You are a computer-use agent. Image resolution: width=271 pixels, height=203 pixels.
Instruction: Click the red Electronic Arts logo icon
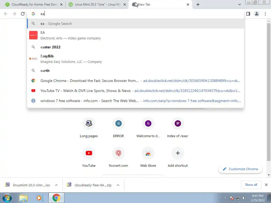point(33,35)
